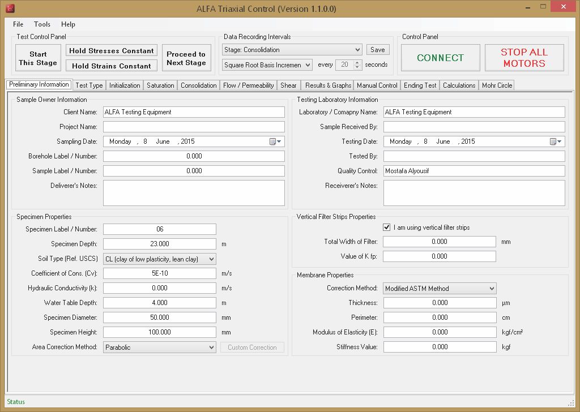
Task: Click the seconds interval value field
Action: [345, 65]
